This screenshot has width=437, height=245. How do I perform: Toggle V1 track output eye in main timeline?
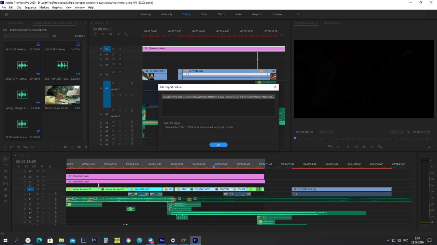pos(43,189)
